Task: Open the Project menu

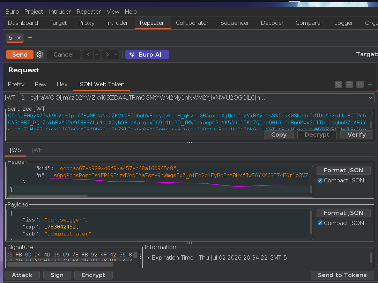Action: click(34, 12)
